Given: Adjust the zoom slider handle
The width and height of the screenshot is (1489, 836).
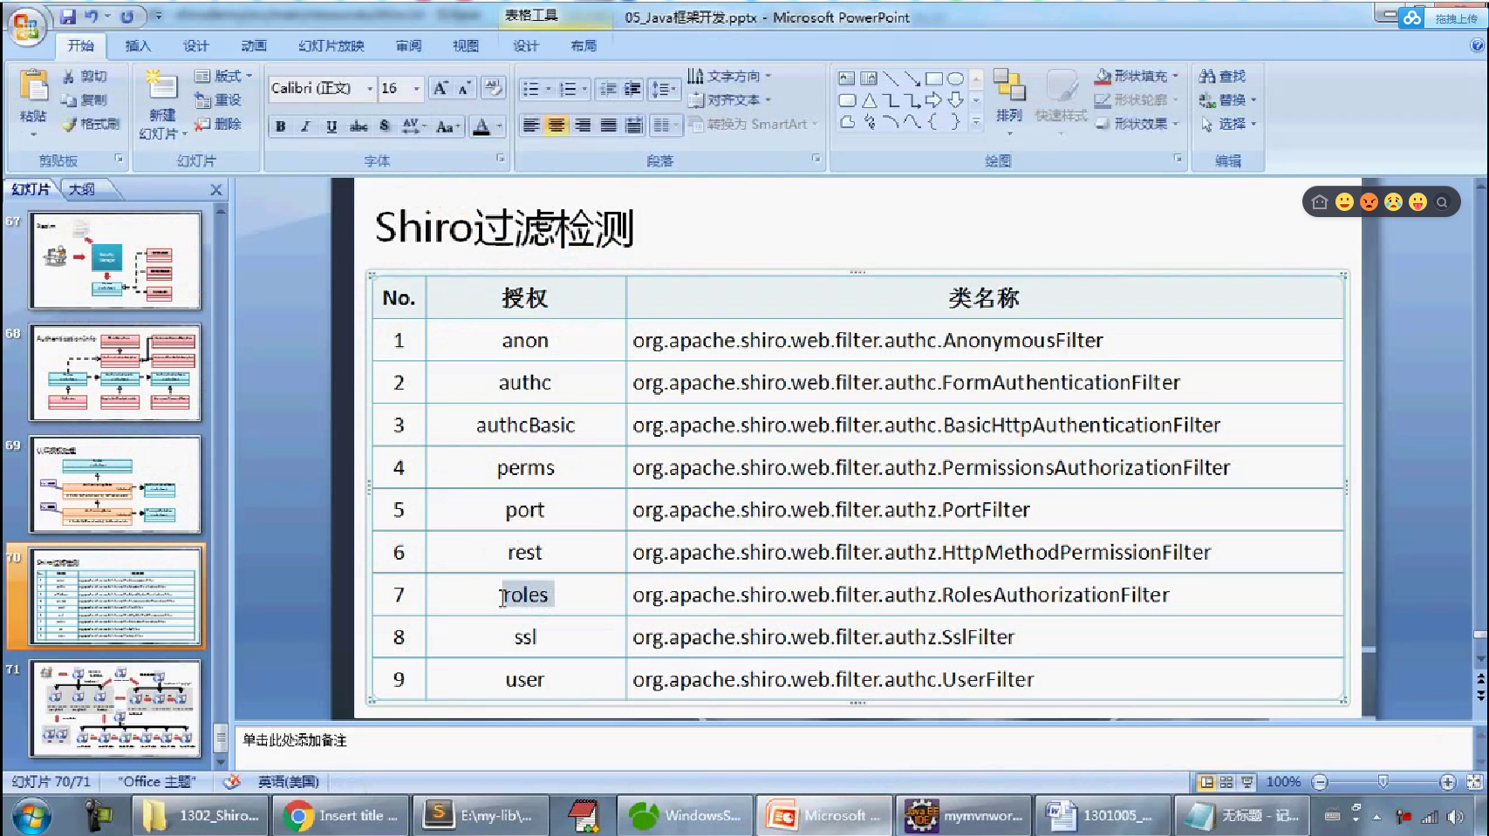Looking at the screenshot, I should tap(1383, 782).
